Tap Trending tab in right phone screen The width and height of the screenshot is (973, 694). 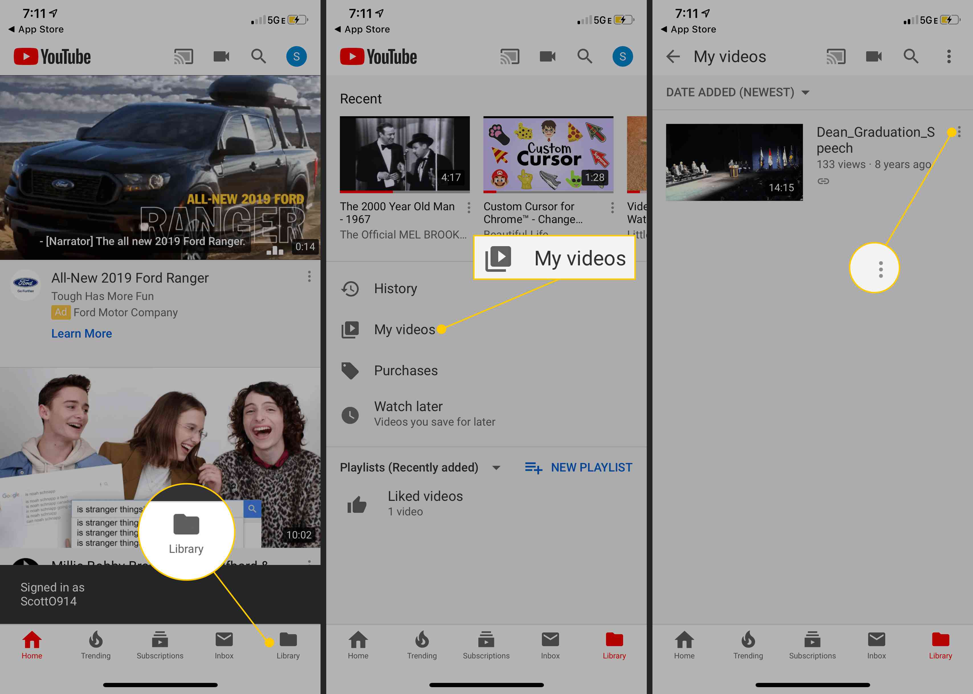coord(748,645)
